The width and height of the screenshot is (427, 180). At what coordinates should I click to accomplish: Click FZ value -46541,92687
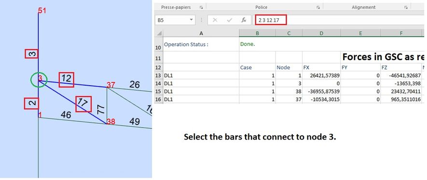[401, 76]
